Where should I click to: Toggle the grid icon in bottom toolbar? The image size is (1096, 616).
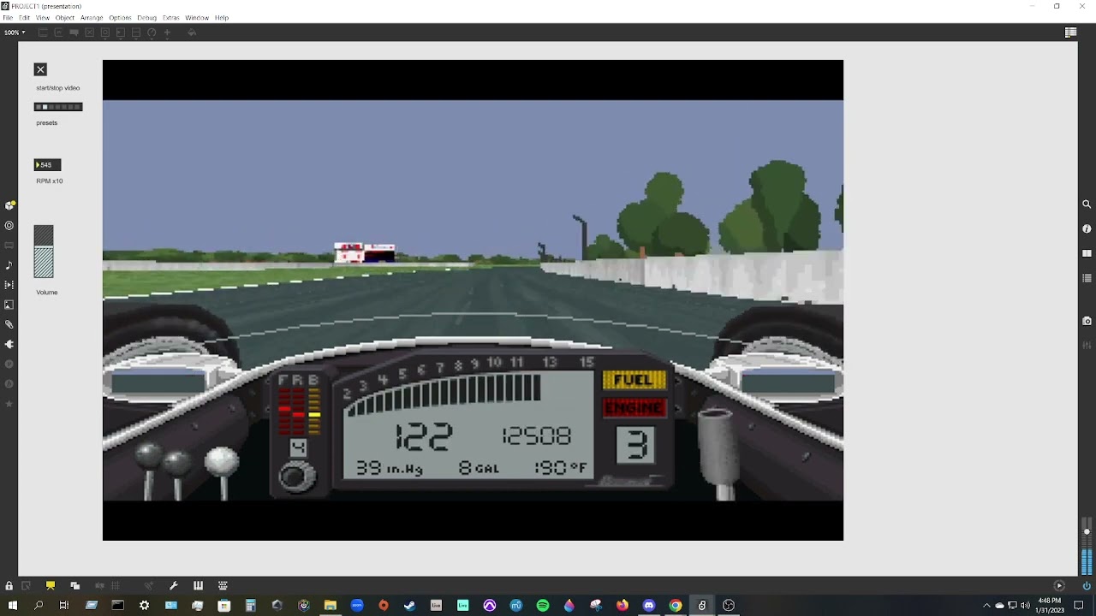coord(115,586)
